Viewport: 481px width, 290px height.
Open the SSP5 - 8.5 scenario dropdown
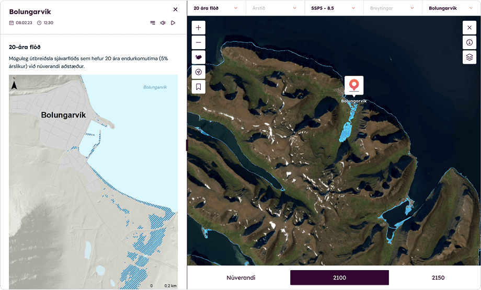click(x=334, y=8)
